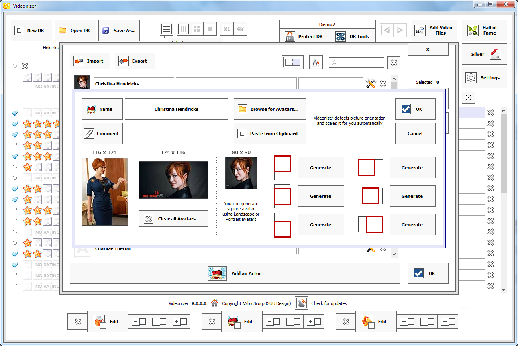
Task: Click X clear left of jar Edit
Action: [x=78, y=322]
